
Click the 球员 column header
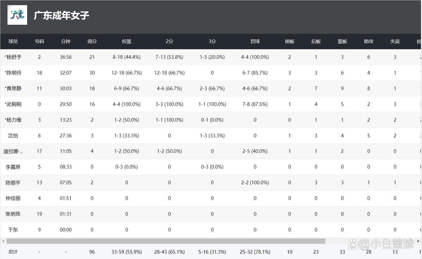click(x=13, y=41)
